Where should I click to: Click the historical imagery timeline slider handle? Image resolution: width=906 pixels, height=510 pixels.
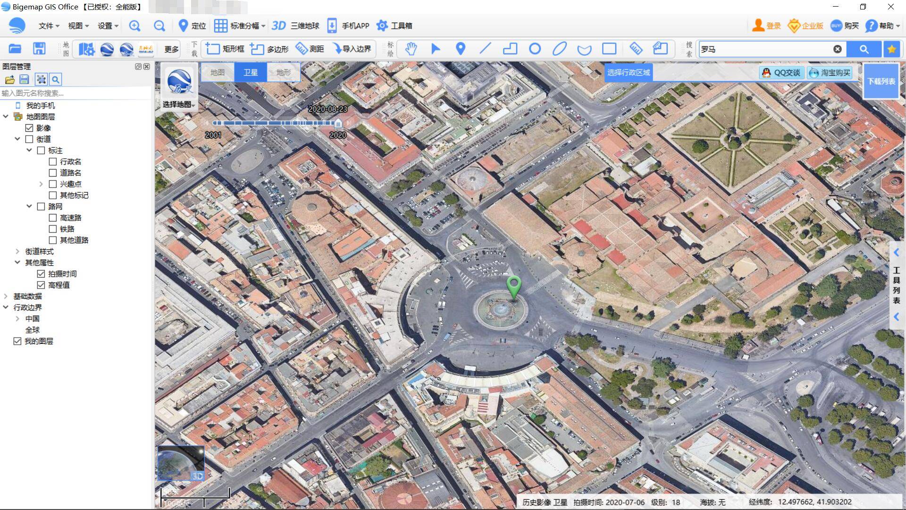pyautogui.click(x=338, y=123)
